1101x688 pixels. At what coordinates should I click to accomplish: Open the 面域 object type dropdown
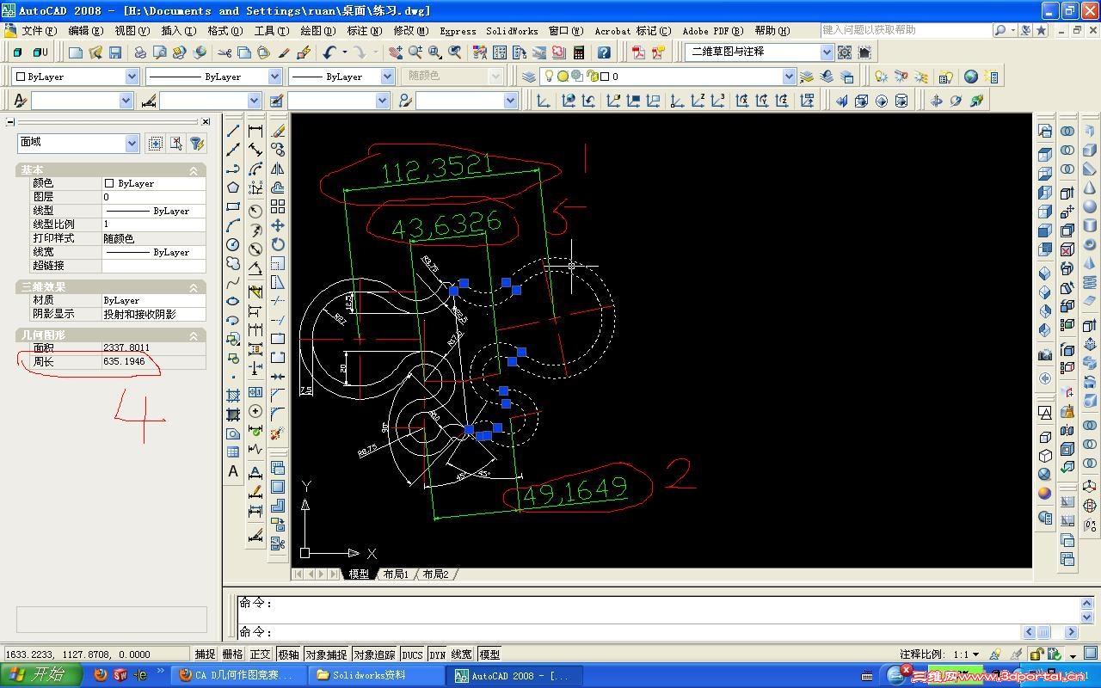tap(132, 144)
